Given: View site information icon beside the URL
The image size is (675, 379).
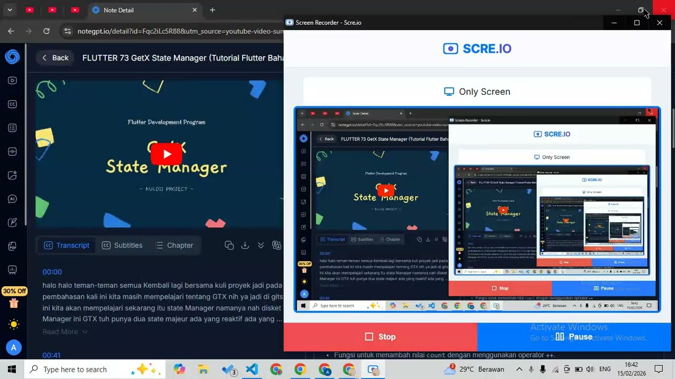Looking at the screenshot, I should pos(67,31).
